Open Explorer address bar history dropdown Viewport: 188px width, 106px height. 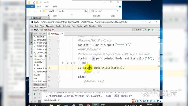tap(83, 11)
